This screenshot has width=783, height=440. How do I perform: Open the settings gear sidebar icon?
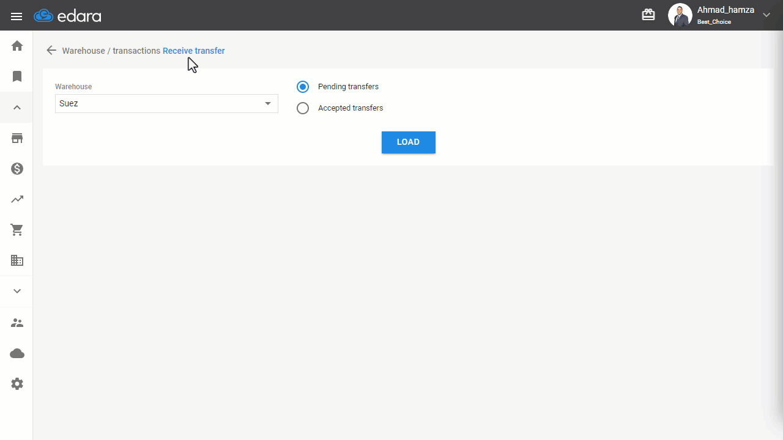click(17, 384)
